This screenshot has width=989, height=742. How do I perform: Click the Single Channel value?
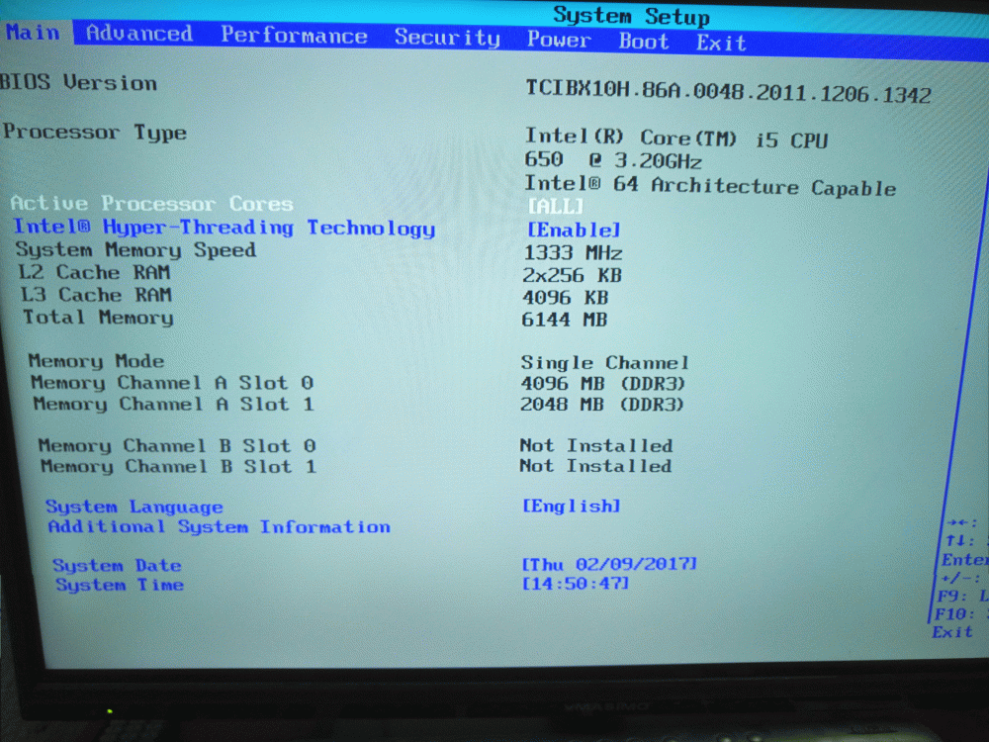coord(605,362)
